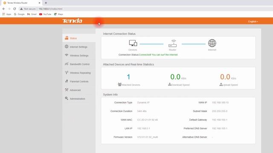
Task: Open the Apps bookmark shortcut
Action: pyautogui.click(x=7, y=14)
